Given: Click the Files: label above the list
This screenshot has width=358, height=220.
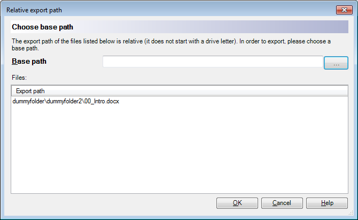Looking at the screenshot, I should pos(19,78).
